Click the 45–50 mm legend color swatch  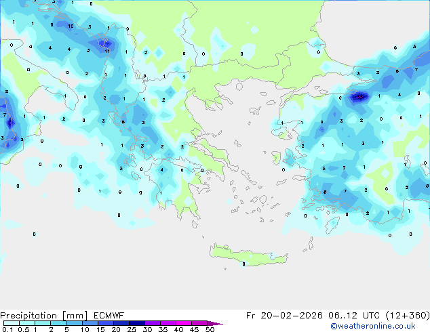point(199,323)
